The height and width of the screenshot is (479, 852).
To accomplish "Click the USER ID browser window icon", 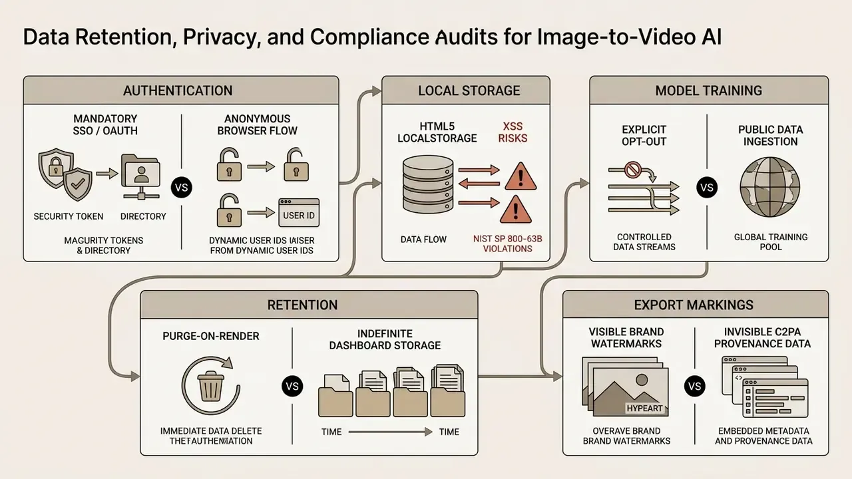I will tap(299, 214).
